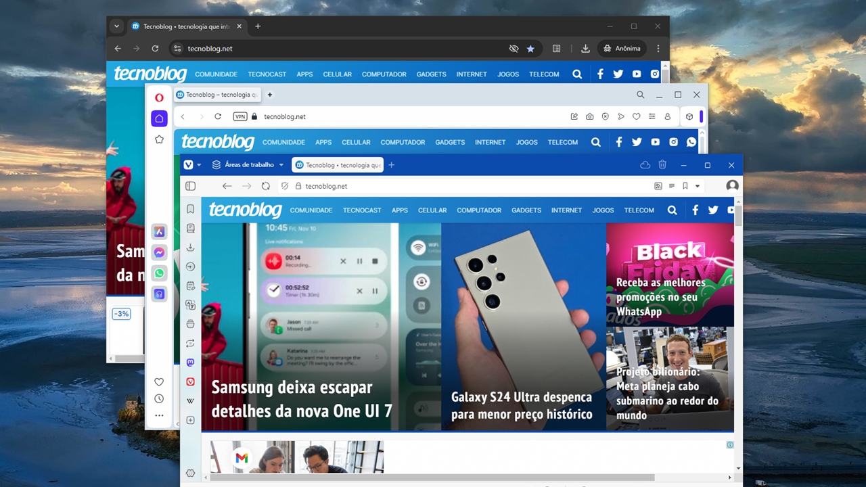Bookmark page in Vivaldi address bar
This screenshot has height=487, width=866.
[685, 186]
